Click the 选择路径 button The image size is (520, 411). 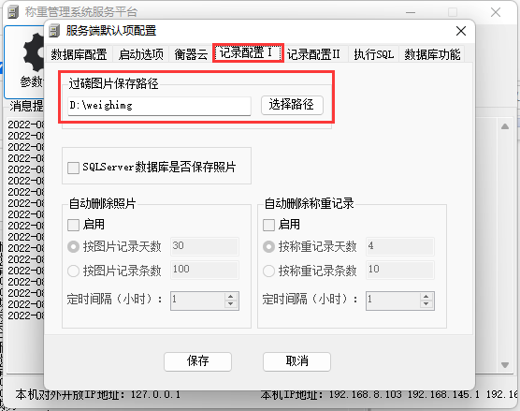[292, 105]
